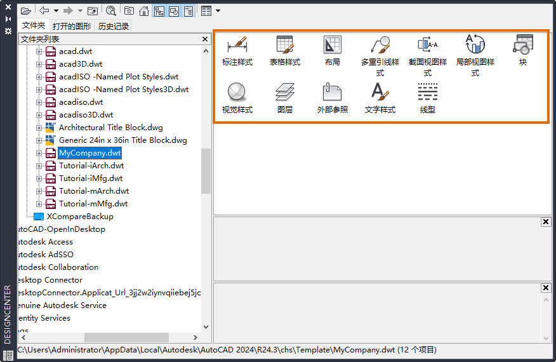Click the Views icon in toolbar
This screenshot has height=362, width=556.
pos(206,11)
